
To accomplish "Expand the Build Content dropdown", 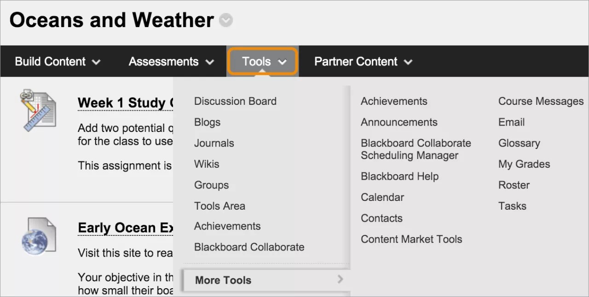I will (x=57, y=61).
